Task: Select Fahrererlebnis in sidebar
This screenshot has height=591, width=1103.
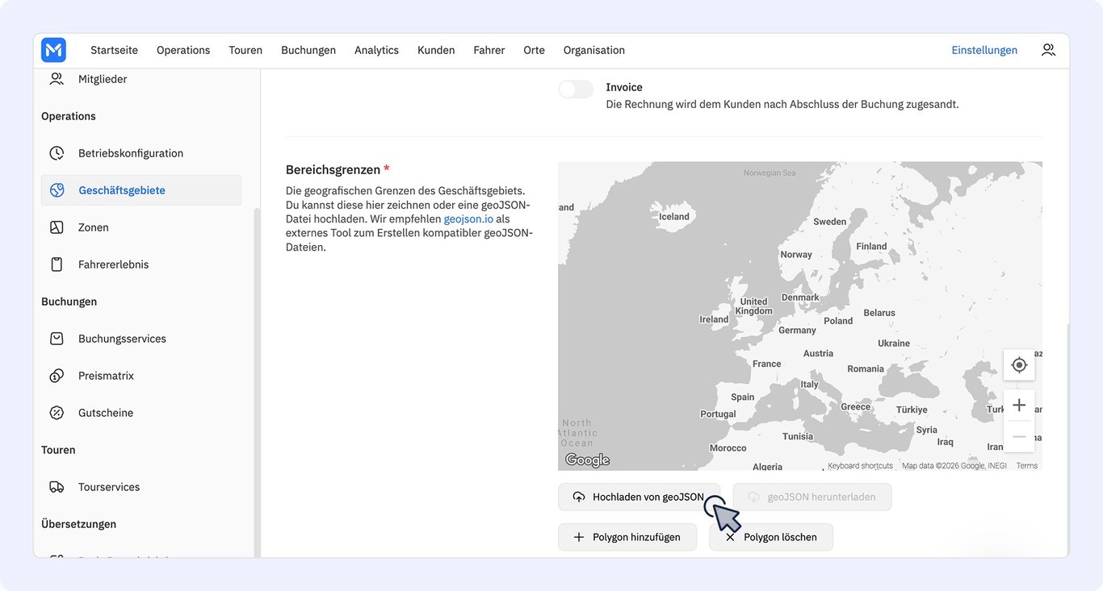Action: [141, 264]
